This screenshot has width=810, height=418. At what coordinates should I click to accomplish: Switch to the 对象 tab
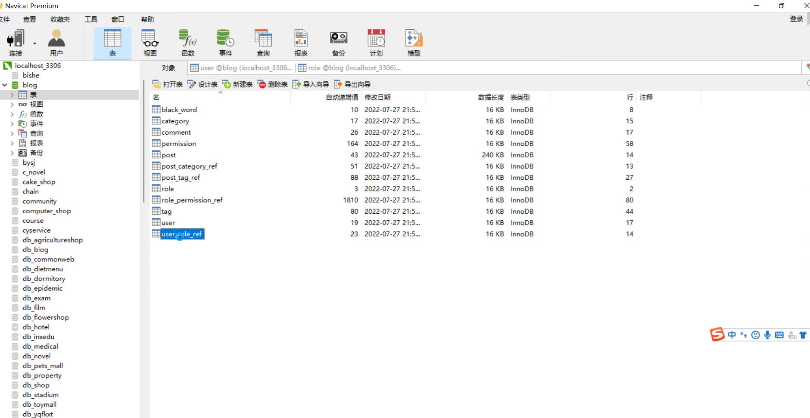(168, 68)
